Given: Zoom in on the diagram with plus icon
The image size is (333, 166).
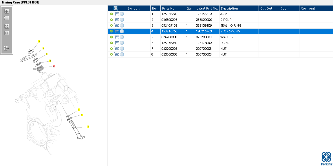Looking at the screenshot, I should click(x=7, y=11).
